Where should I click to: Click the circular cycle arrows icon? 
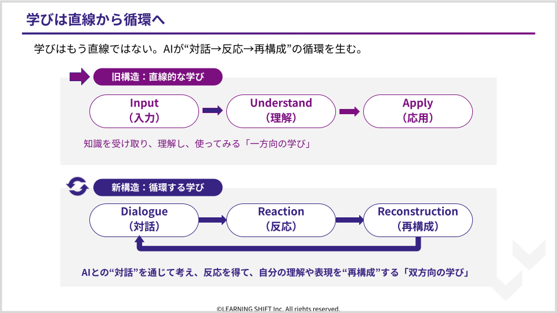(x=77, y=187)
